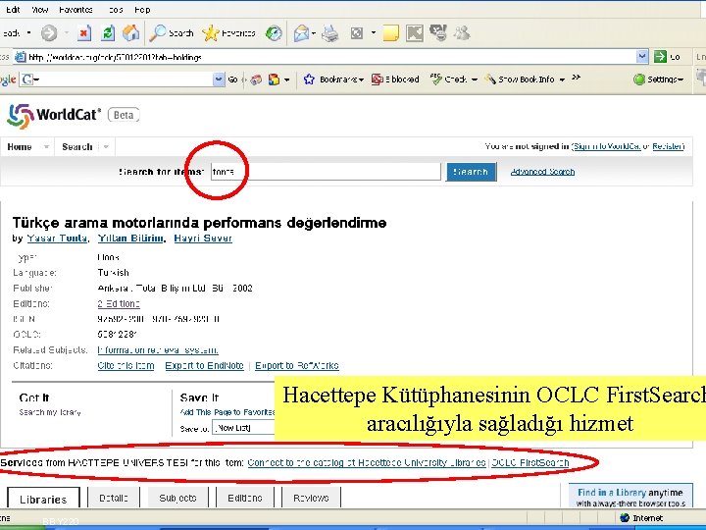Click the Register link

668,146
